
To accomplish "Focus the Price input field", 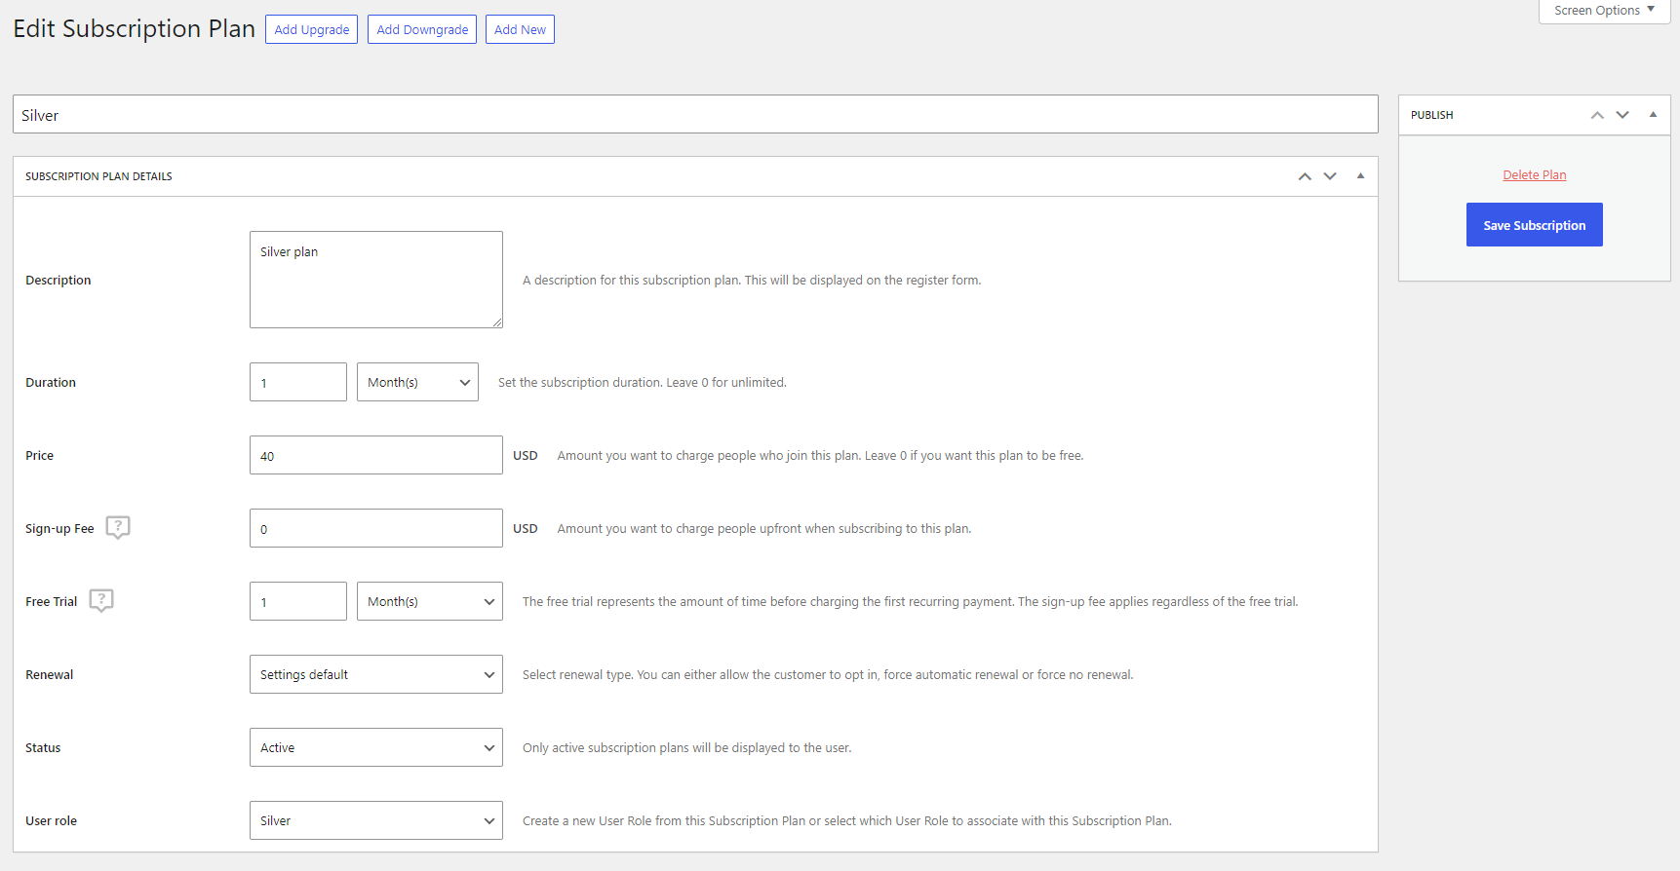I will (x=376, y=455).
